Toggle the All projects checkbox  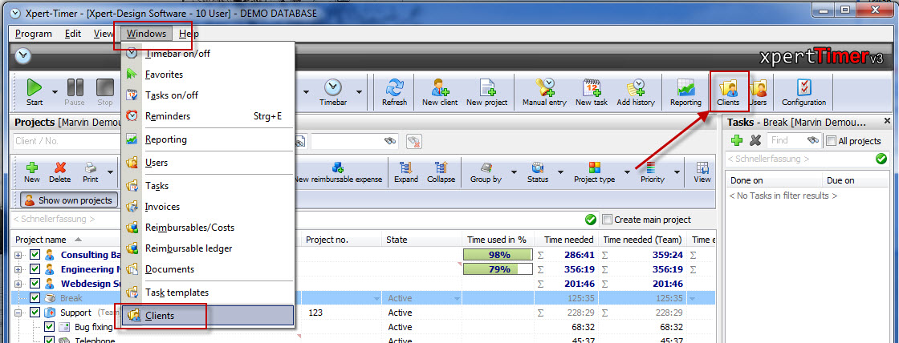pyautogui.click(x=830, y=141)
